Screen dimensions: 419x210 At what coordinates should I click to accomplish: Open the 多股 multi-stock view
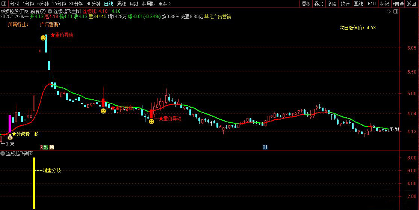(332, 4)
